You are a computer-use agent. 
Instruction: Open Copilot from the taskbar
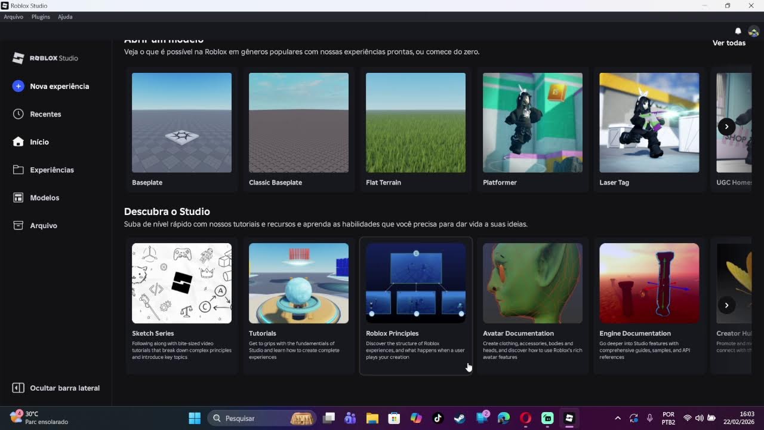(416, 418)
